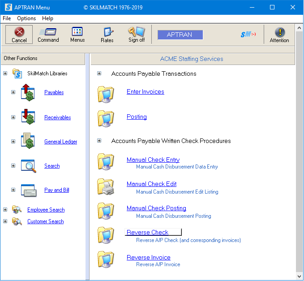Click the Other Functions panel header
Viewport: 304px width, 281px height.
43,59
